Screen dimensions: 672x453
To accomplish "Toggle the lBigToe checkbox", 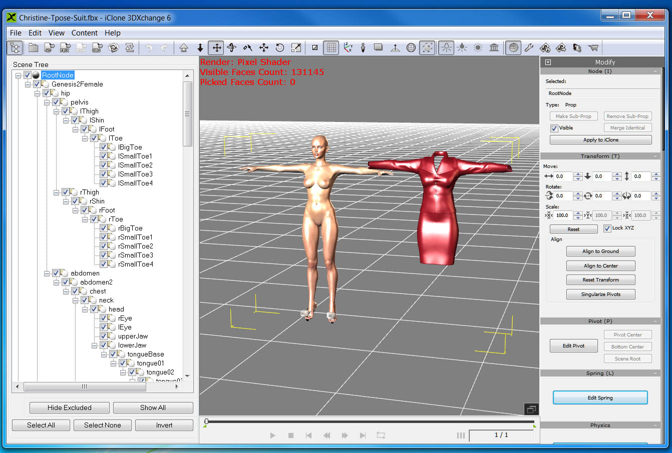I will click(104, 147).
